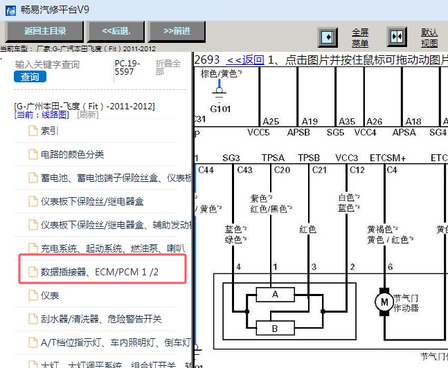
Task: Go forward with the >>前进 button
Action: [177, 31]
